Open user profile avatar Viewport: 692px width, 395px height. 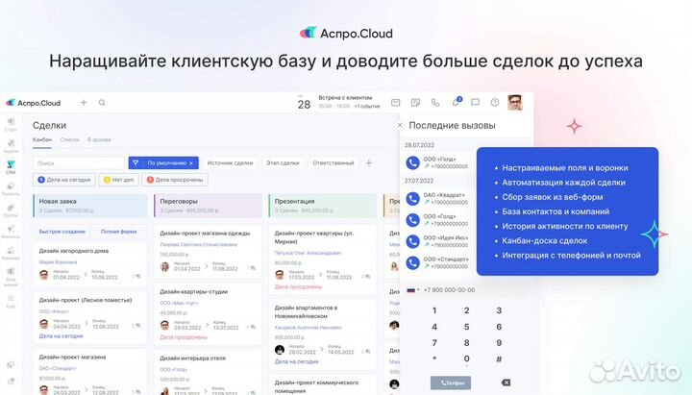514,103
